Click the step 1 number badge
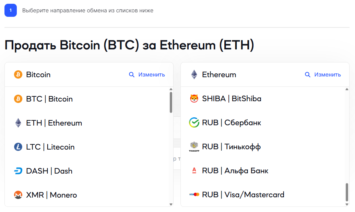The width and height of the screenshot is (355, 212). [x=11, y=11]
